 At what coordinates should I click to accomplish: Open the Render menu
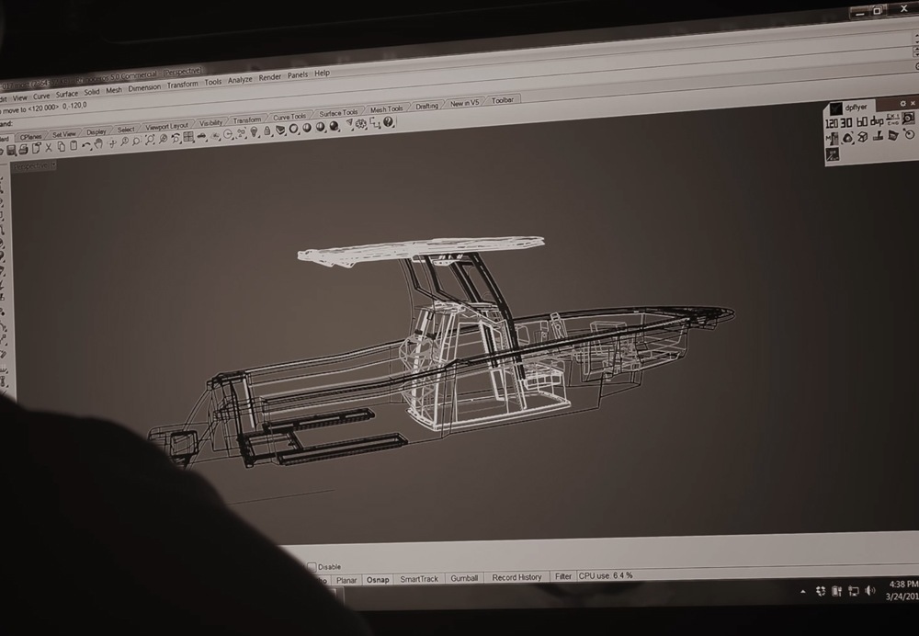click(x=269, y=77)
